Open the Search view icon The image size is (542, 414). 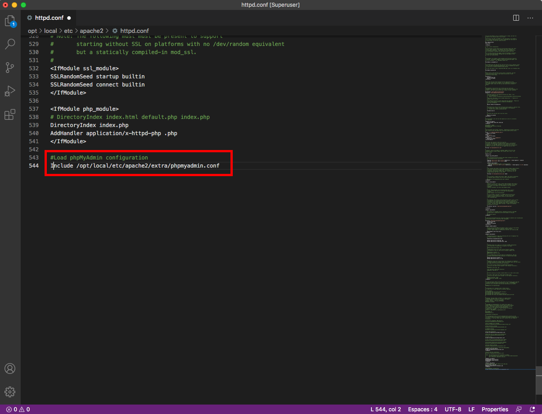[x=10, y=44]
